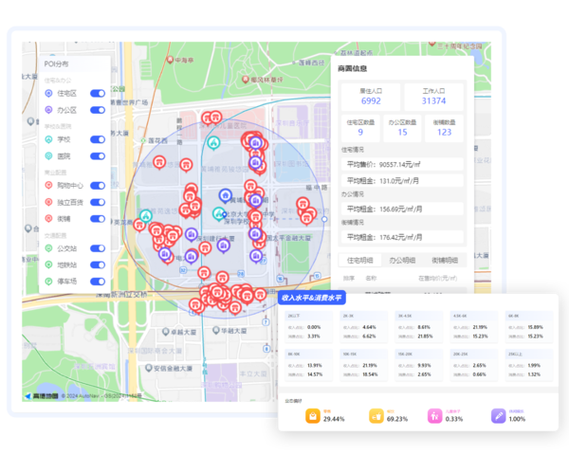
Task: Click the 收入水平&消费水平 header tab
Action: point(312,298)
